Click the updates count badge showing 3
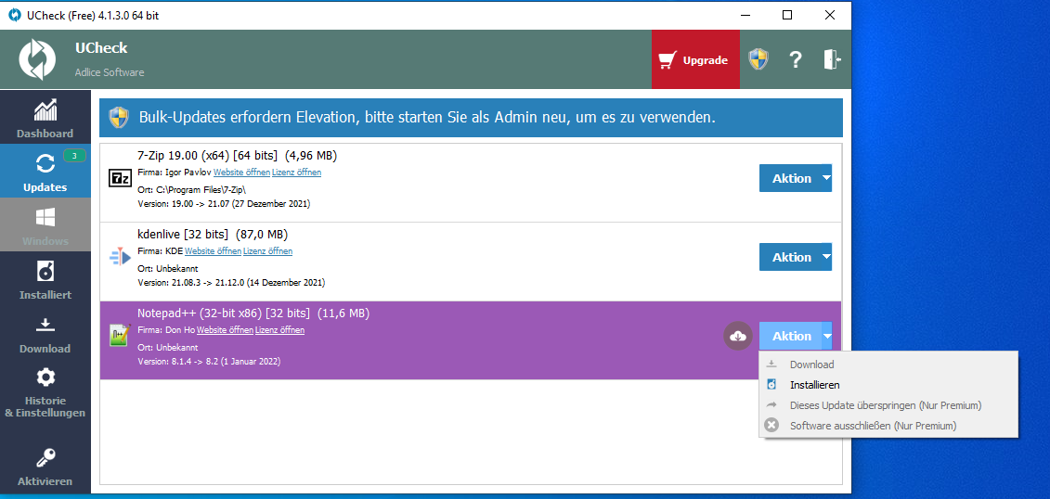 pyautogui.click(x=74, y=156)
